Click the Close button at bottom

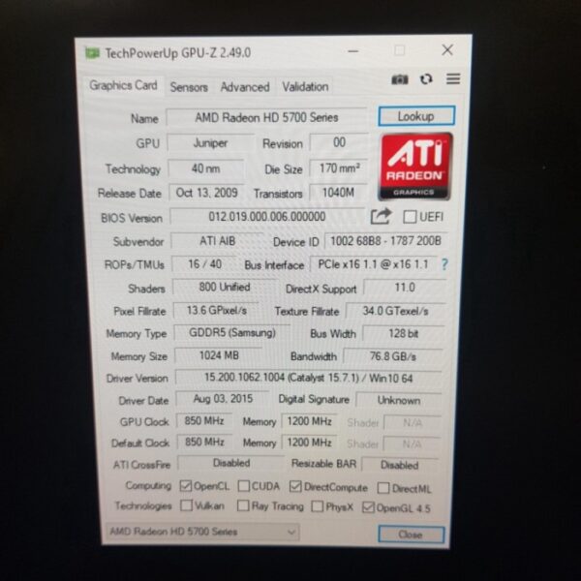[x=411, y=535]
